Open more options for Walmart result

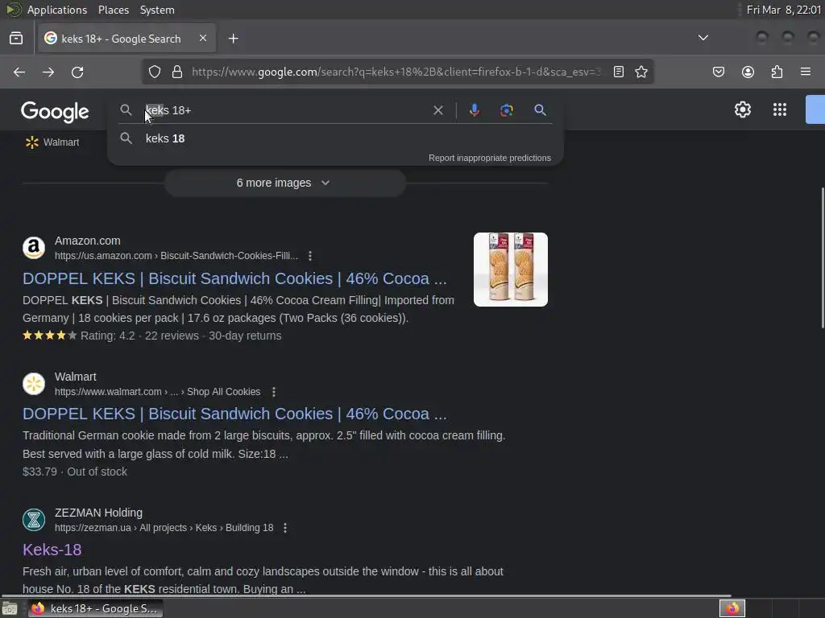[274, 392]
